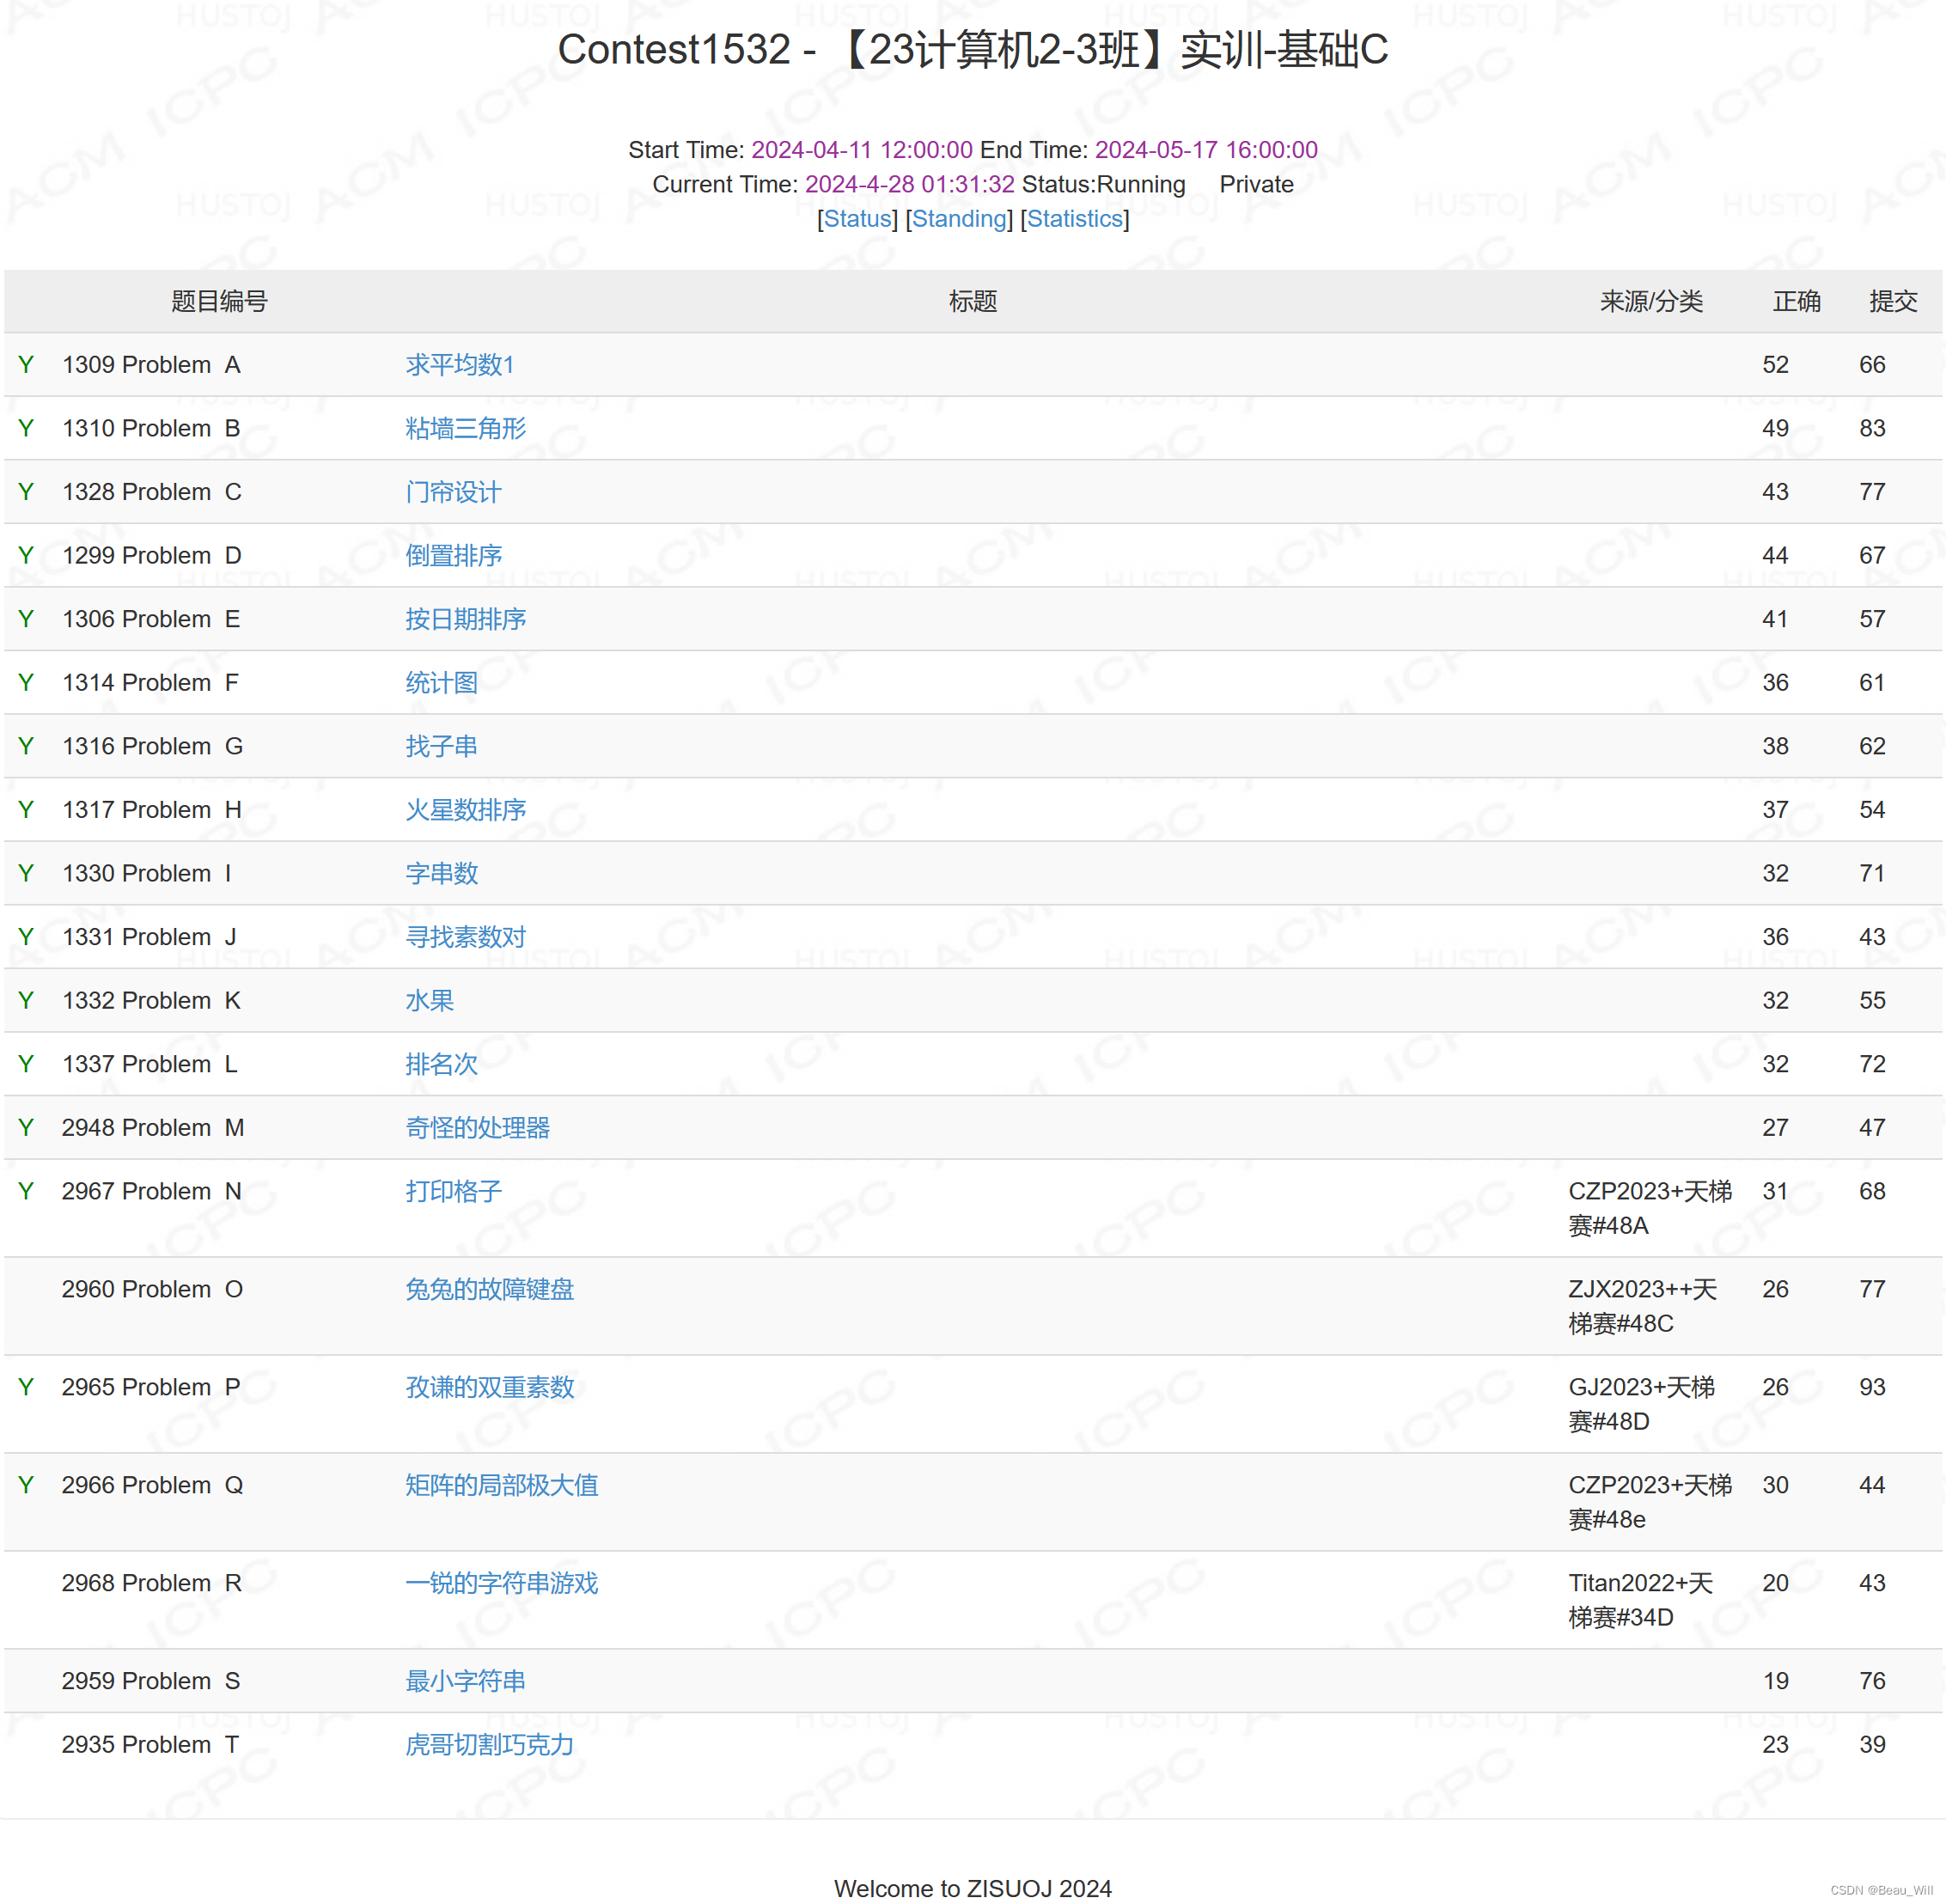This screenshot has height=1904, width=1946.
Task: Open the Status link
Action: (x=857, y=219)
